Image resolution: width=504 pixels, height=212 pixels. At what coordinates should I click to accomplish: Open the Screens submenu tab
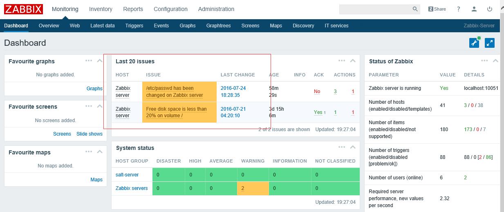250,25
